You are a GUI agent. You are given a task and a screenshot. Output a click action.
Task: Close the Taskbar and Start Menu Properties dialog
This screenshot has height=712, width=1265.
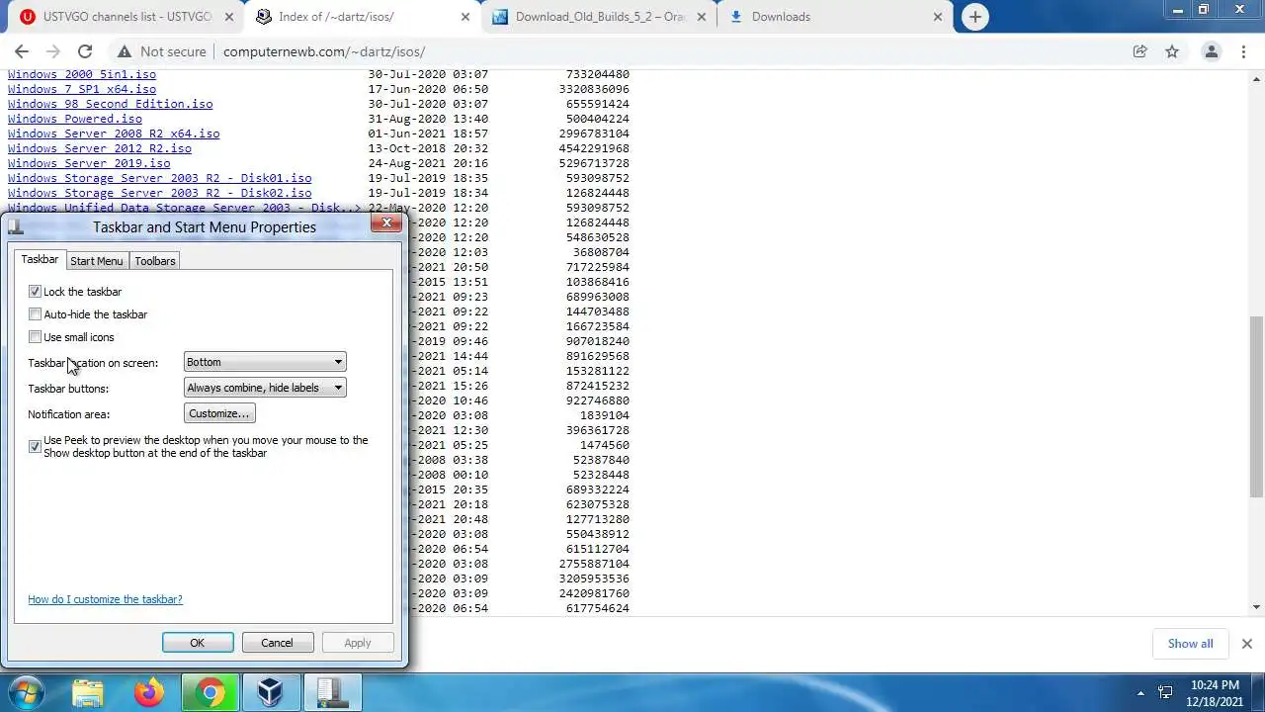[386, 223]
